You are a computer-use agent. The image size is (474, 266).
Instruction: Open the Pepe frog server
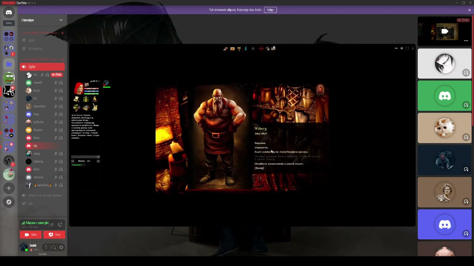pyautogui.click(x=9, y=78)
